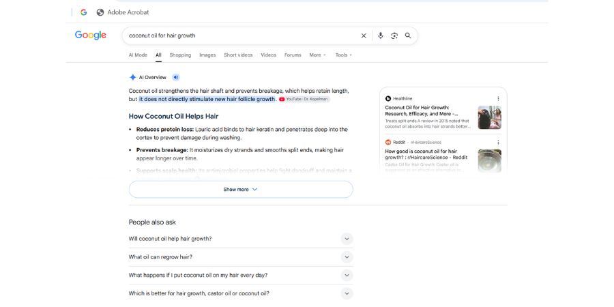The height and width of the screenshot is (307, 614).
Task: Click the Google bookmark icon in bookmarks bar
Action: click(x=83, y=12)
